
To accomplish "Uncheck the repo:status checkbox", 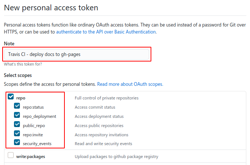I will 17,107.
